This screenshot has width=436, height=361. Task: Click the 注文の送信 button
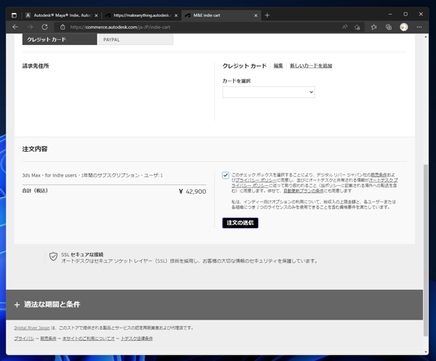tap(241, 223)
